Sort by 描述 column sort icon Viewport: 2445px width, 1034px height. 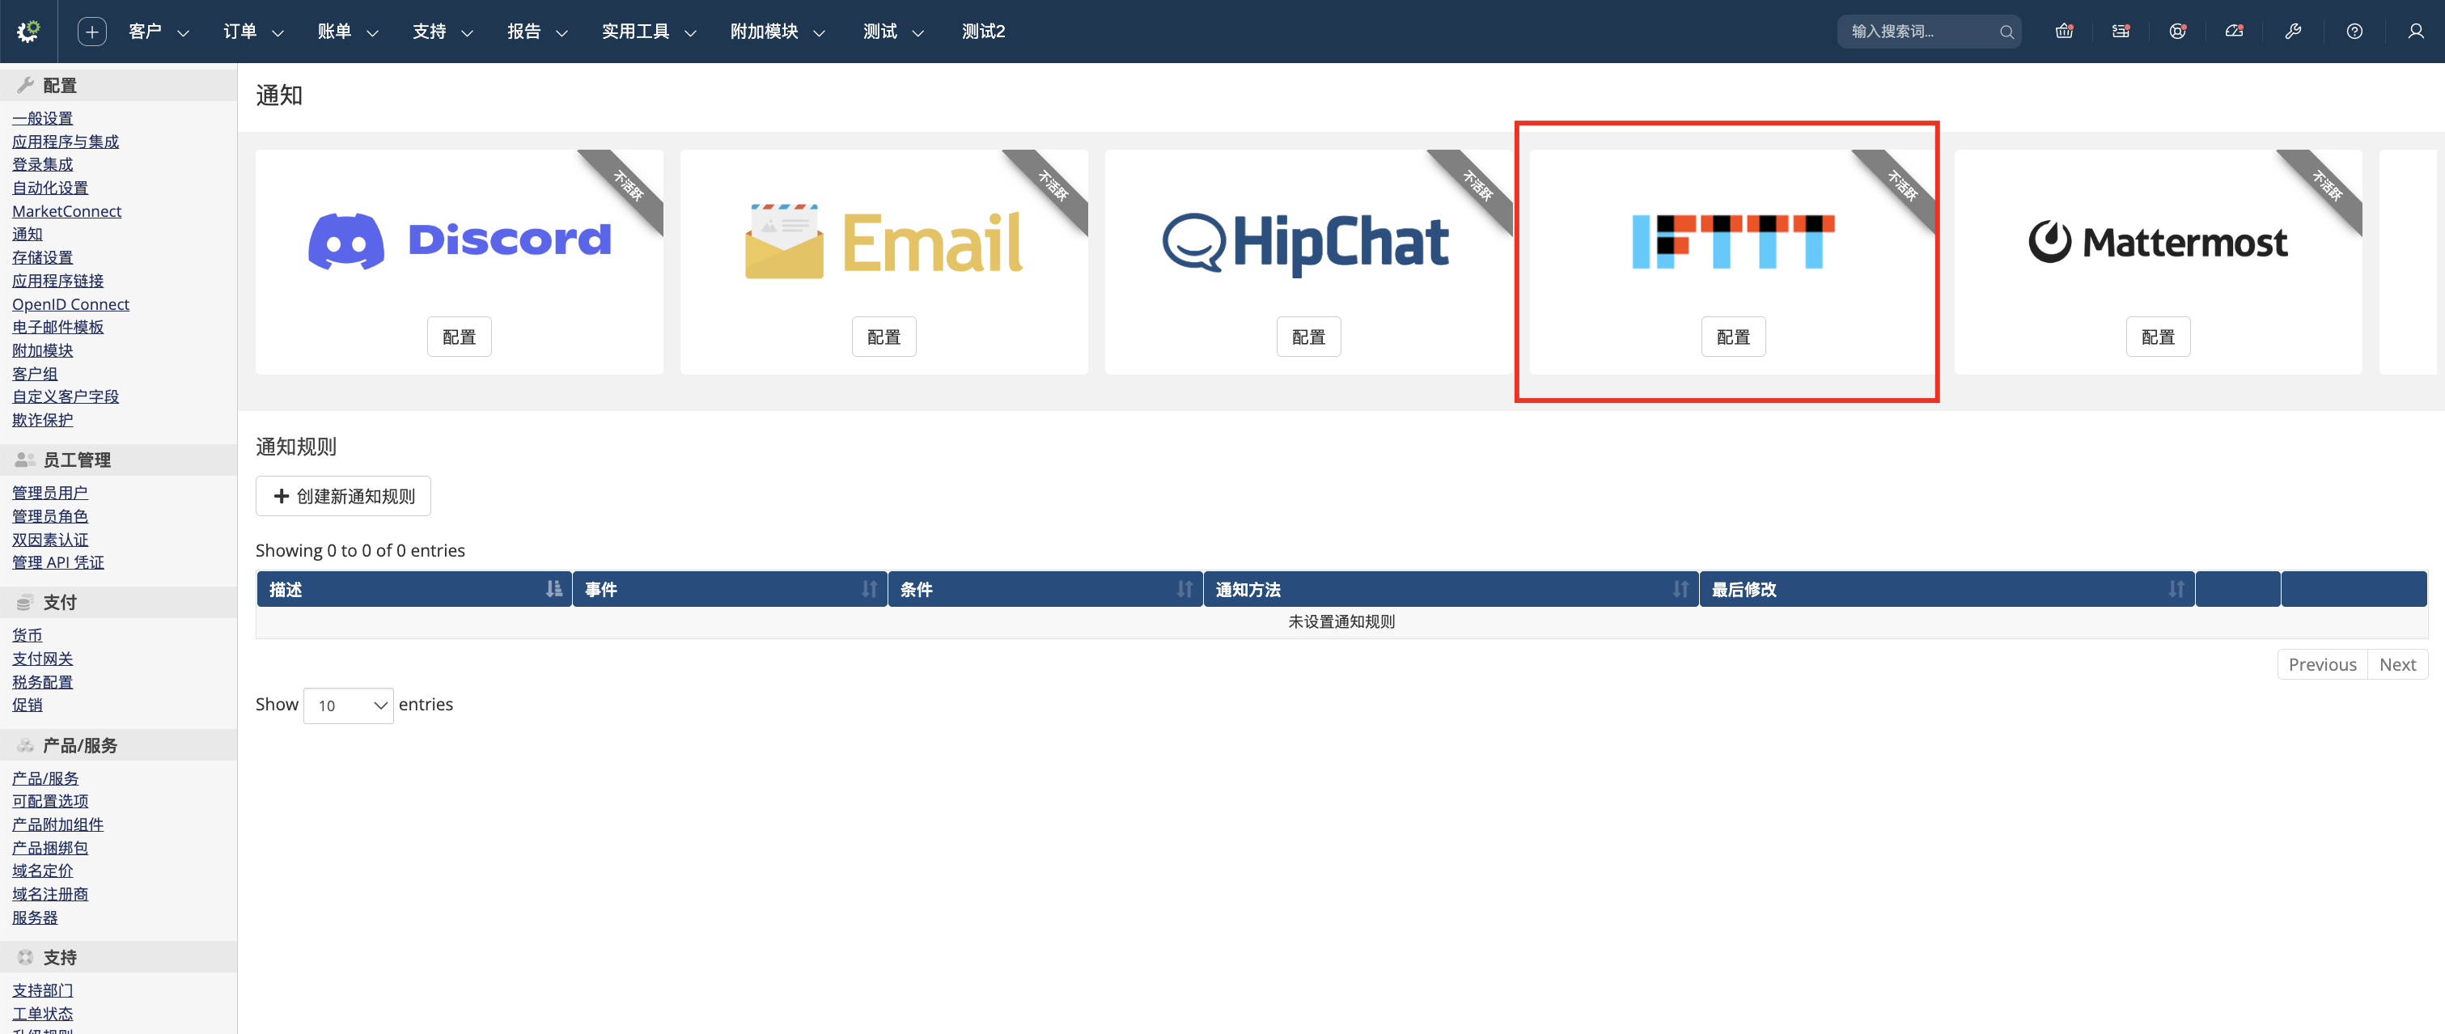(553, 590)
